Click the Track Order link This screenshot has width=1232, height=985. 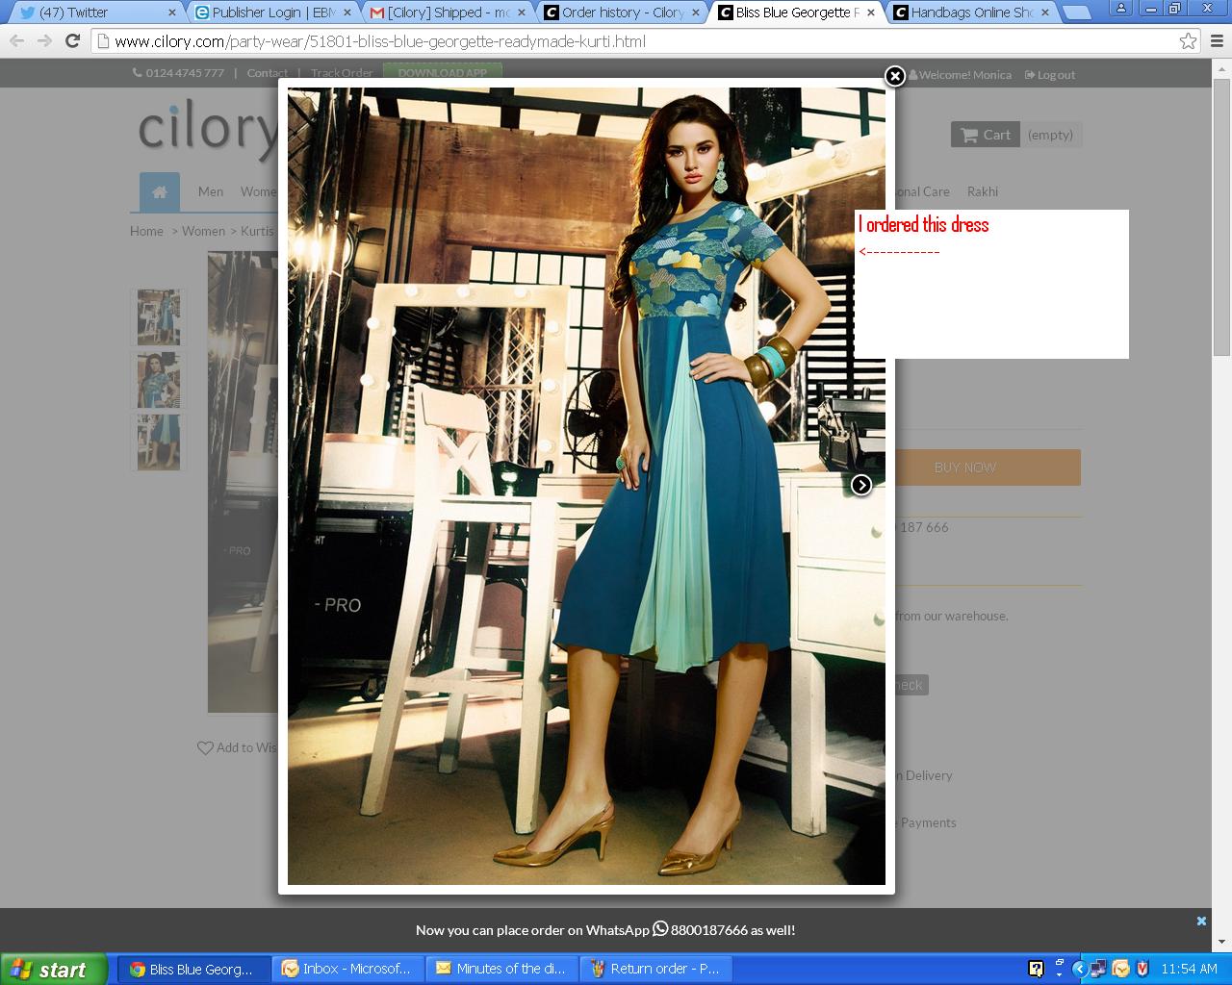pos(342,73)
